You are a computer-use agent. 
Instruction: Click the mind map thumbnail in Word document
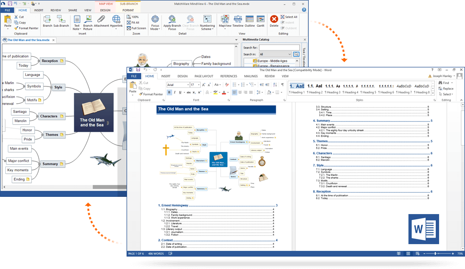[x=217, y=162]
